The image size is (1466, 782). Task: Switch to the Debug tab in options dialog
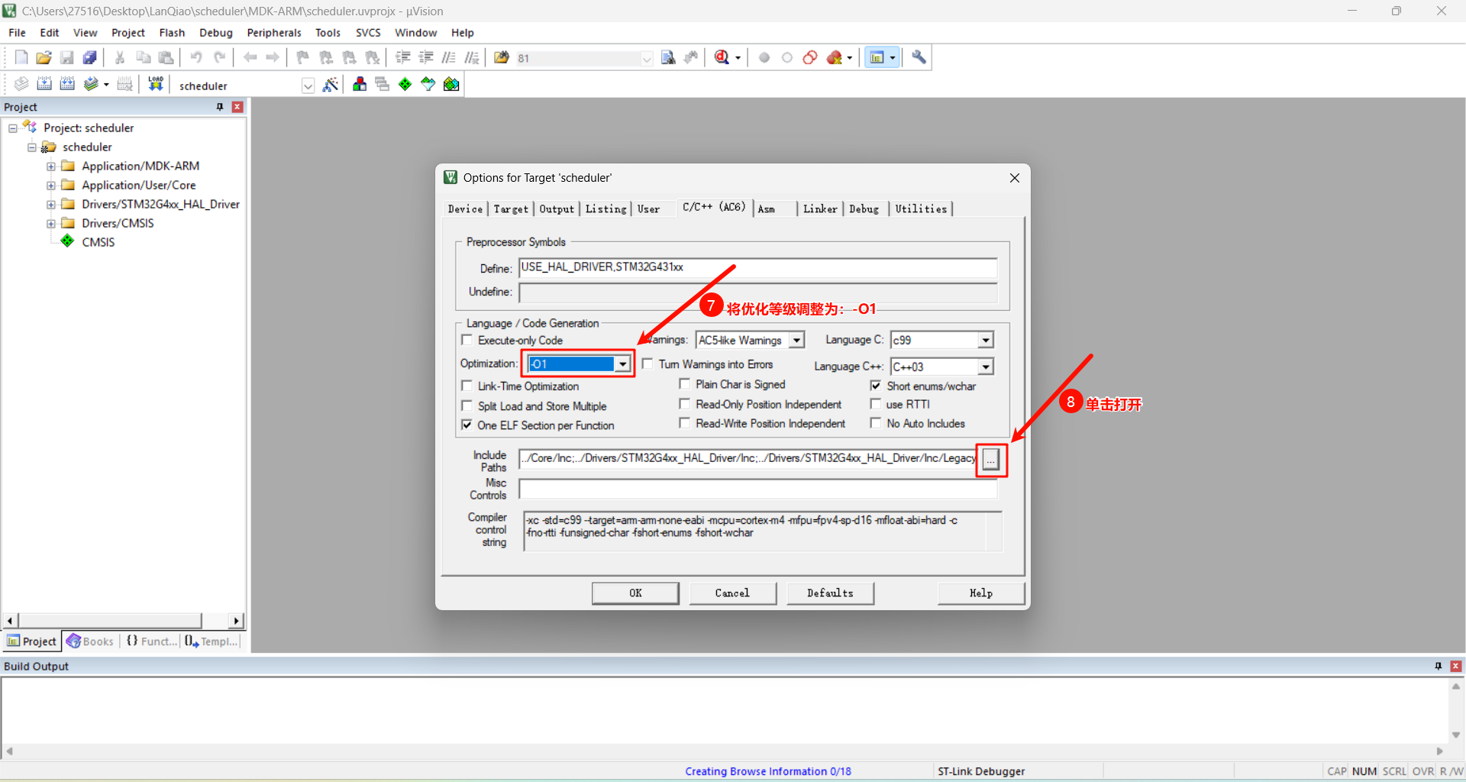coord(864,208)
